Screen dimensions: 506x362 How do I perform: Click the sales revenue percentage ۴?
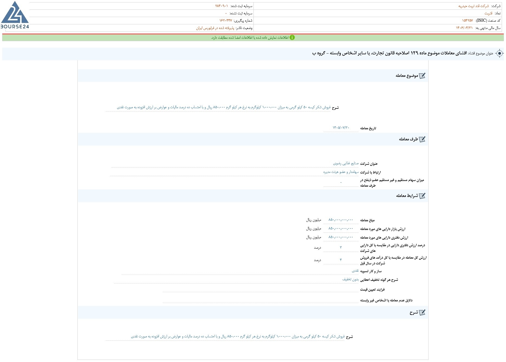(x=341, y=260)
